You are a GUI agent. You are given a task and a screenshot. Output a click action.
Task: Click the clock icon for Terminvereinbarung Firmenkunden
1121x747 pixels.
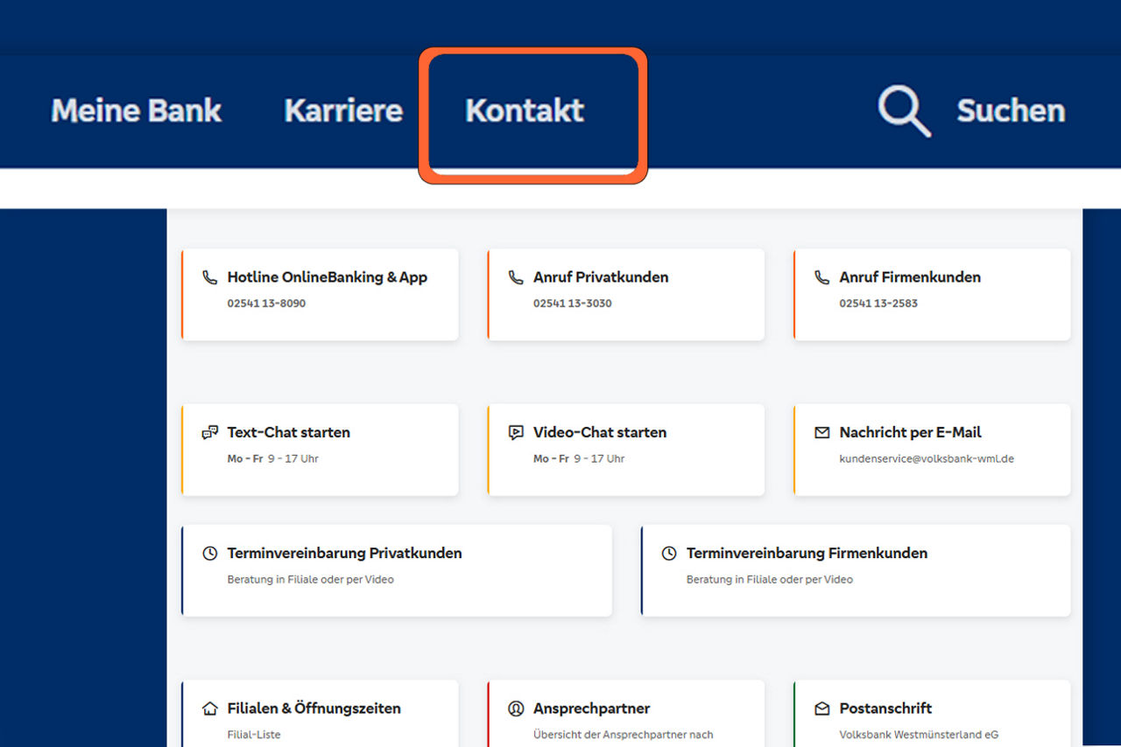[x=668, y=553]
